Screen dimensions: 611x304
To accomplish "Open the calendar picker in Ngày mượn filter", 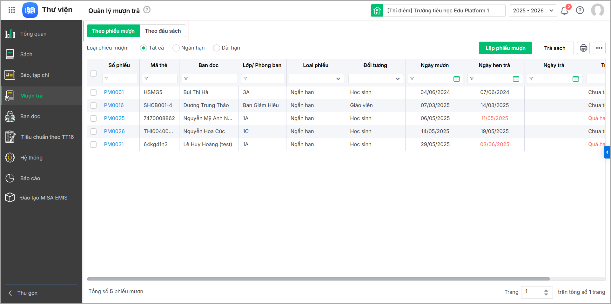I will point(456,79).
